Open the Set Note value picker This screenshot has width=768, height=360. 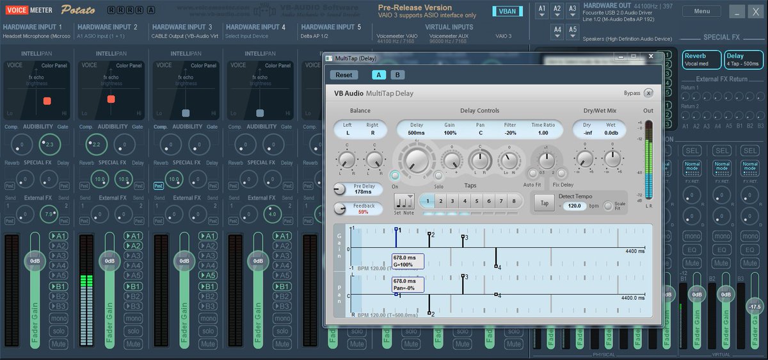[404, 201]
